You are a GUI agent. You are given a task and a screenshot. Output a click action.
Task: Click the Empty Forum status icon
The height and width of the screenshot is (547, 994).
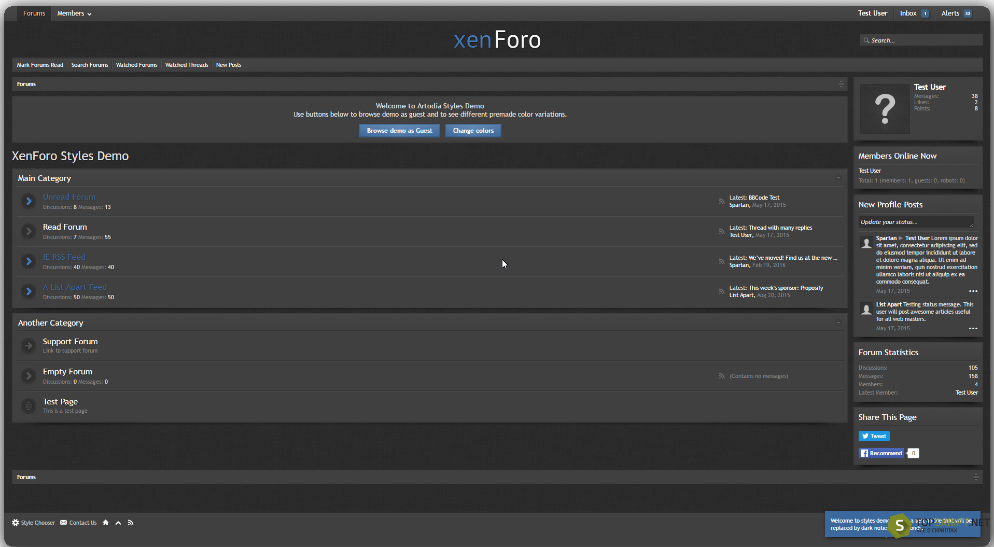click(29, 376)
